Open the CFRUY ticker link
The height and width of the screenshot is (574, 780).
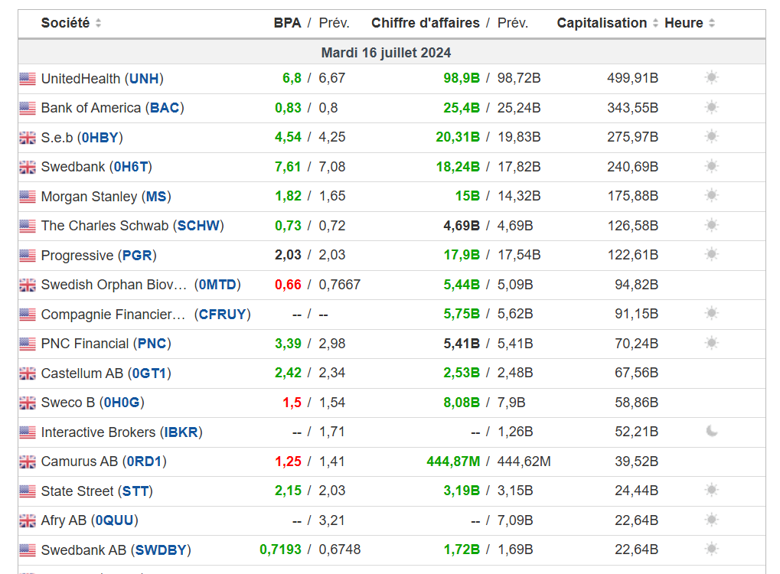coord(222,315)
